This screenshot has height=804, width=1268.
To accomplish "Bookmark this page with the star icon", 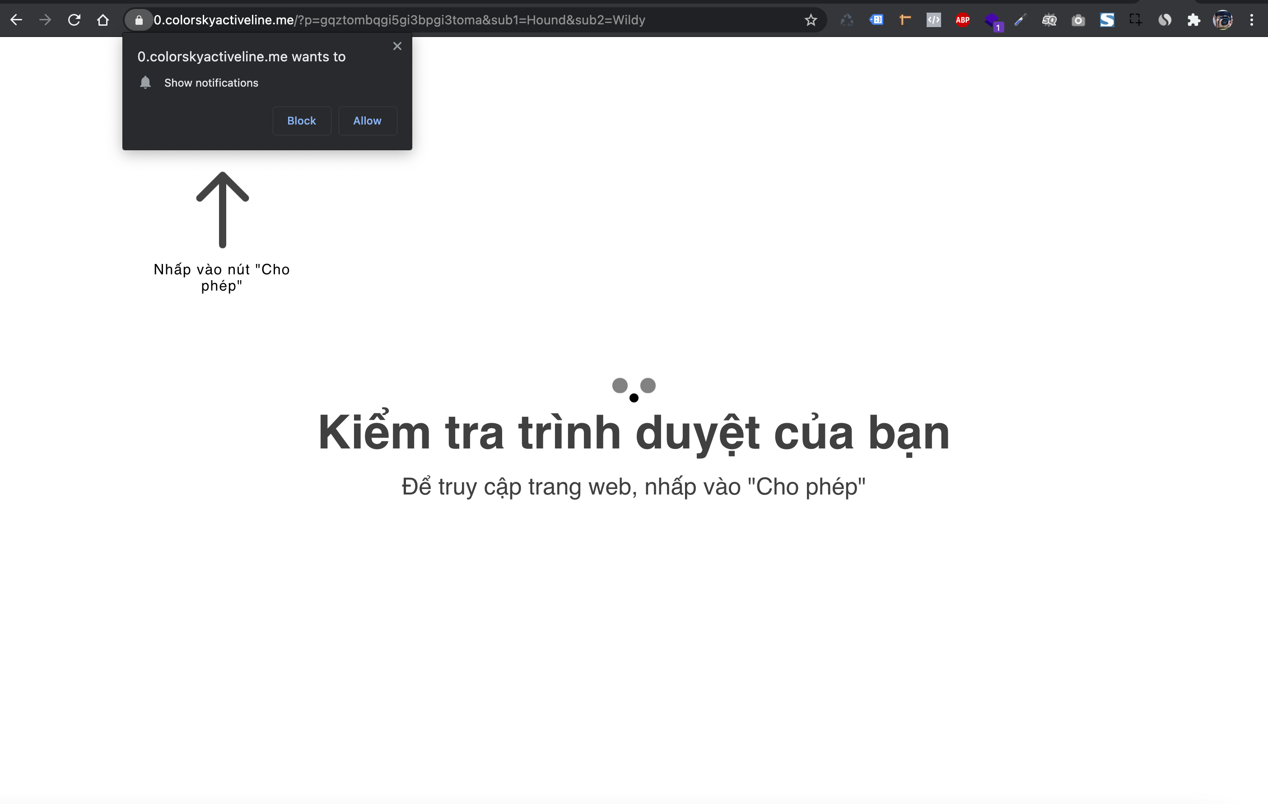I will tap(811, 20).
